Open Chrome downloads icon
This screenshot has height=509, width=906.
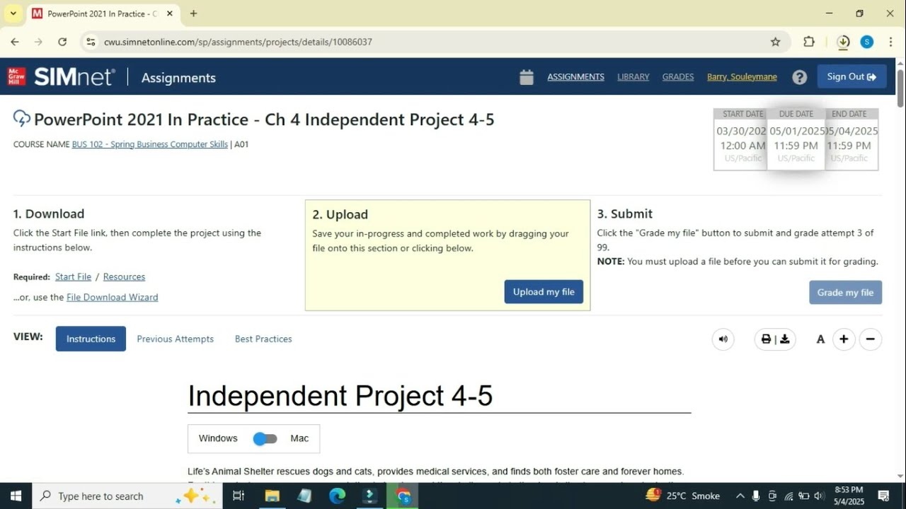[x=843, y=42]
